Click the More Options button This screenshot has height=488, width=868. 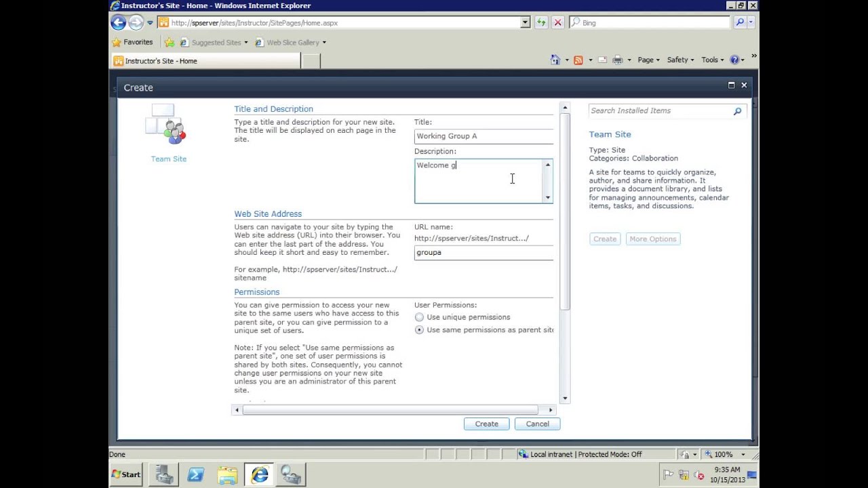click(653, 239)
